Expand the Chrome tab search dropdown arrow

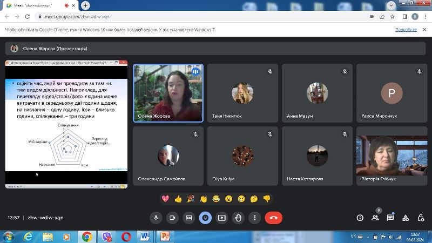click(x=391, y=5)
